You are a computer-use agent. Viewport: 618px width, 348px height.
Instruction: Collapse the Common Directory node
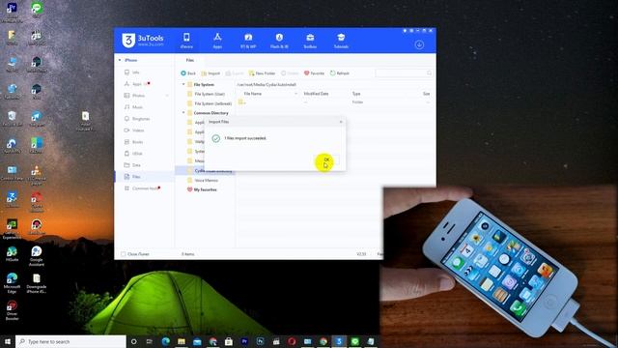[x=183, y=113]
